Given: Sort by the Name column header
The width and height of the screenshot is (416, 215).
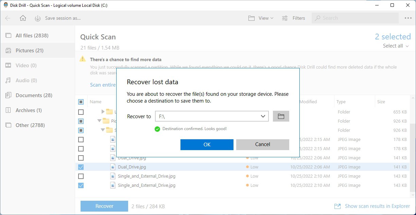Looking at the screenshot, I should click(x=96, y=102).
